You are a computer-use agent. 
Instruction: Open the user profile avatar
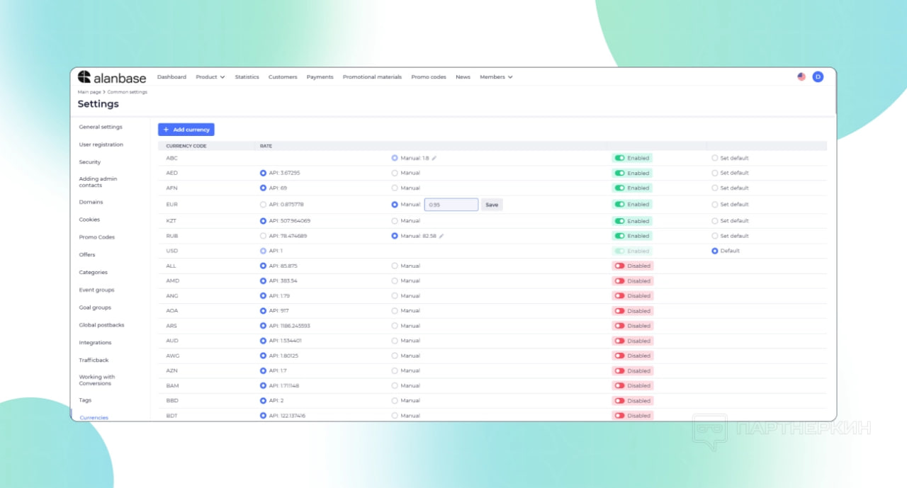[x=818, y=76]
